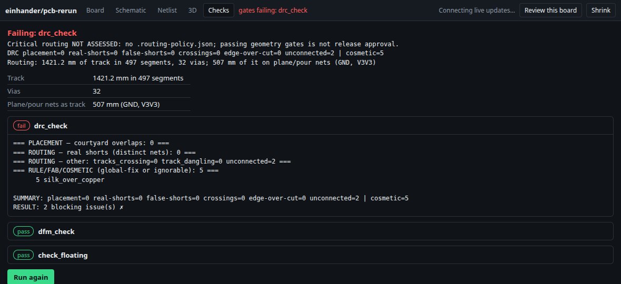Click the Run again button

coord(31,277)
